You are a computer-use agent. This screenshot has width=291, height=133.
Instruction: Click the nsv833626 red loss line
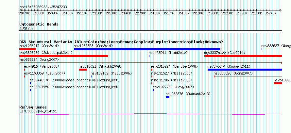(248, 76)
